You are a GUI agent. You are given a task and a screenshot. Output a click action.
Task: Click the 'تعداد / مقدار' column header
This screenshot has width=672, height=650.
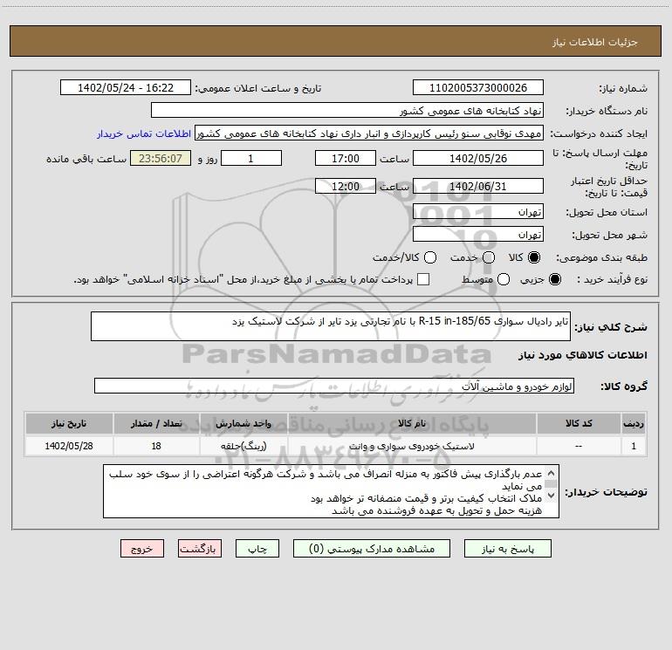(156, 423)
